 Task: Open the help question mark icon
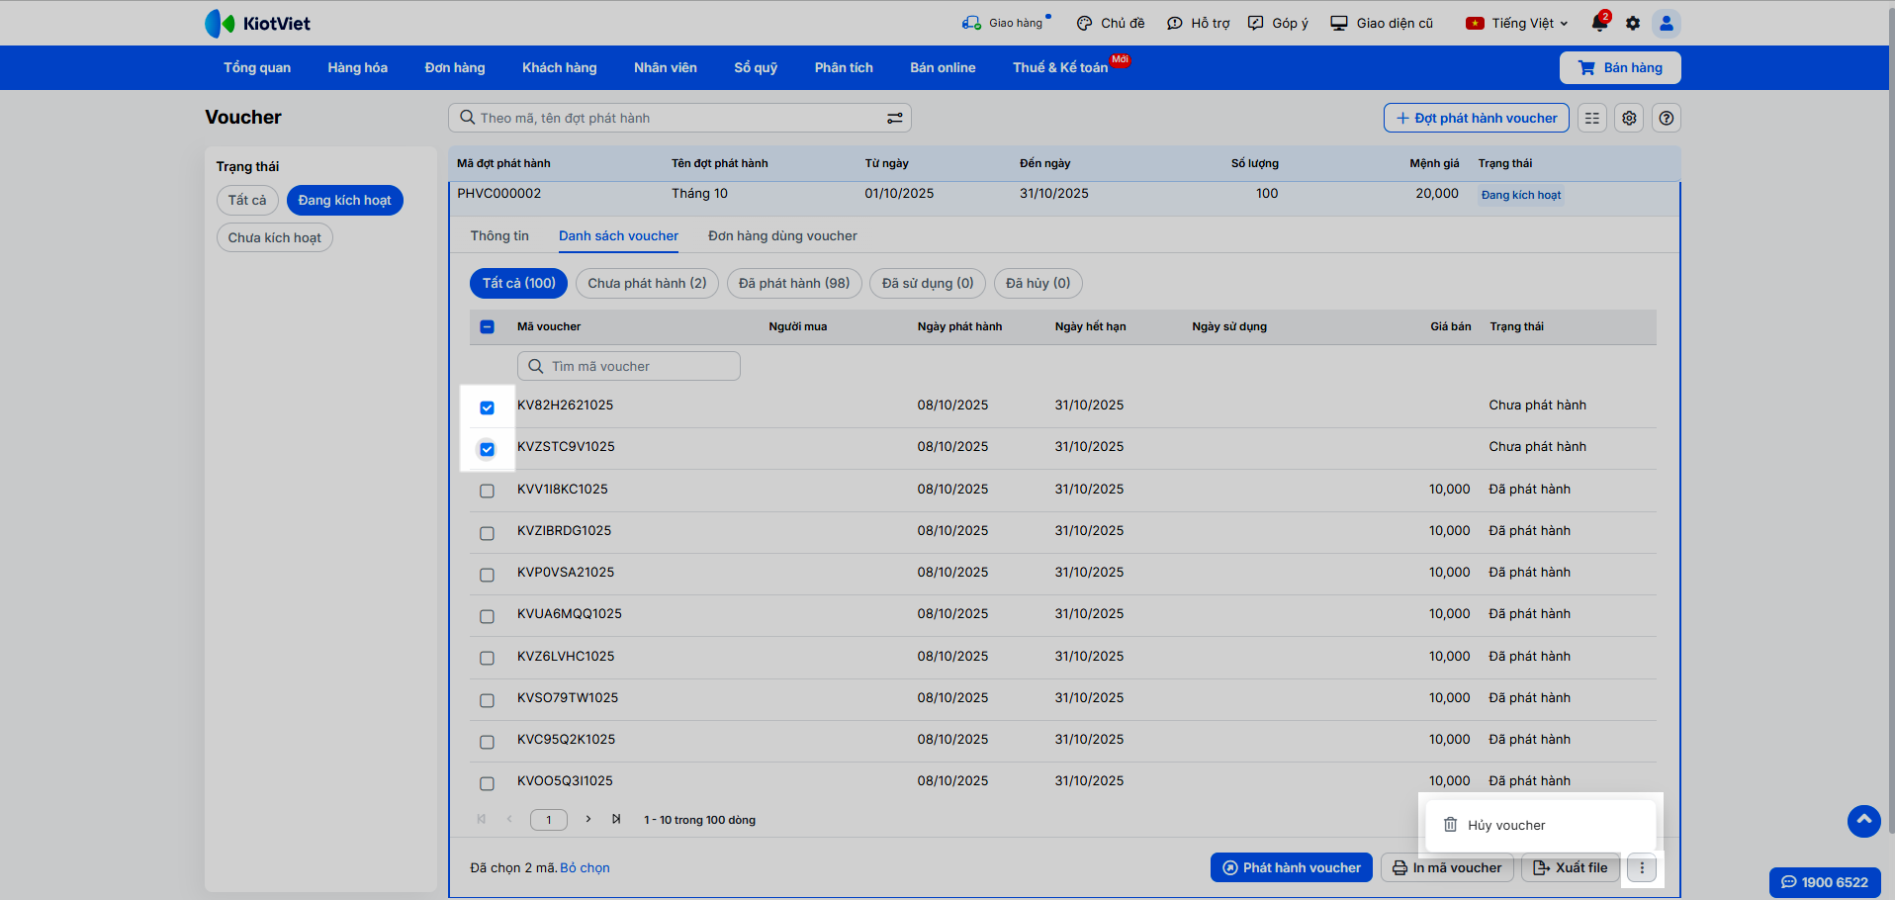[x=1667, y=118]
